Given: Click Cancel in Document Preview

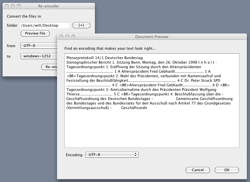Looking at the screenshot, I should [x=198, y=170].
